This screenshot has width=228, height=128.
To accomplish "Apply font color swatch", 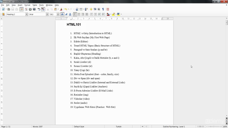I will coord(108,14).
